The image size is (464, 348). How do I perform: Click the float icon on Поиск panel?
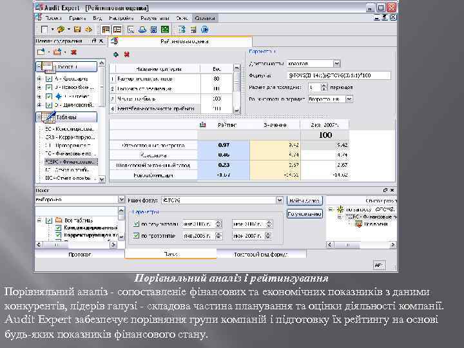click(385, 190)
